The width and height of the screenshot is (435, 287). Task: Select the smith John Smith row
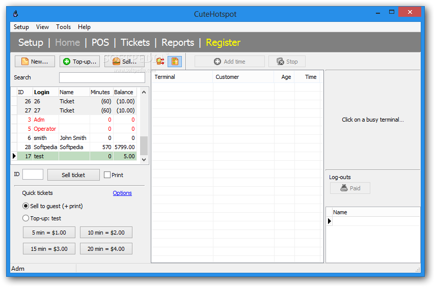(74, 138)
